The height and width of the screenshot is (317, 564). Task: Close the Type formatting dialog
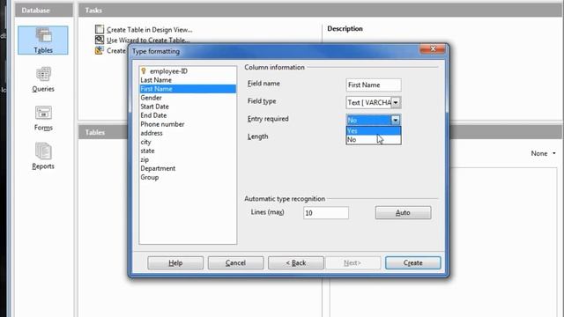tap(433, 49)
